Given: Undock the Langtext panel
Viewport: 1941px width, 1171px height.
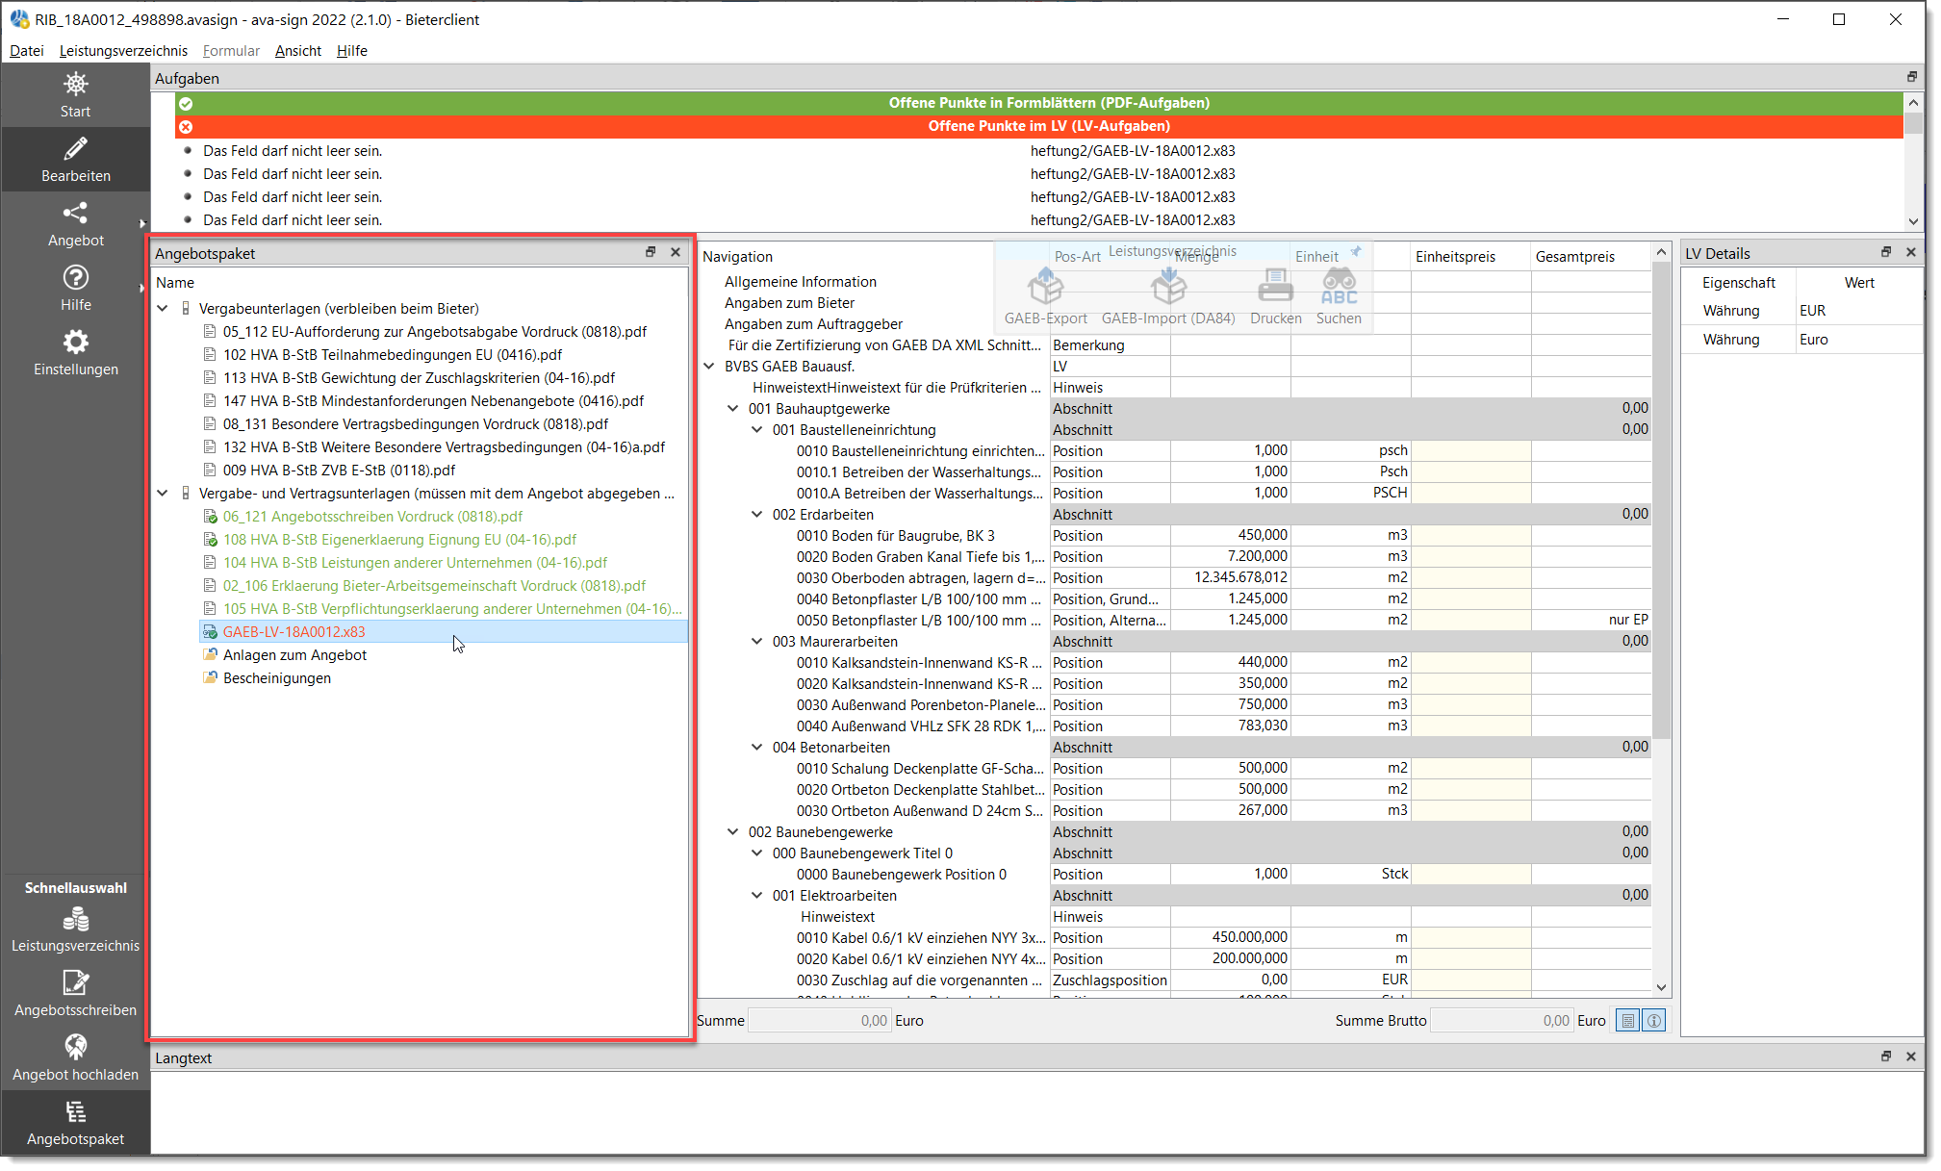Looking at the screenshot, I should pyautogui.click(x=1886, y=1056).
